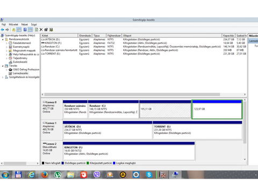This screenshot has width=258, height=193.
Task: Open the Művelet menu
Action: (x=13, y=25)
